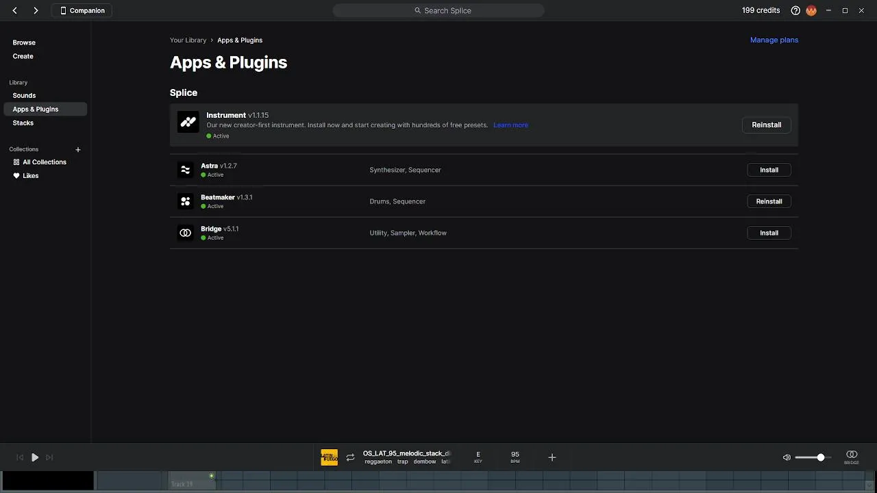Adjust the volume slider
The height and width of the screenshot is (493, 877).
813,457
